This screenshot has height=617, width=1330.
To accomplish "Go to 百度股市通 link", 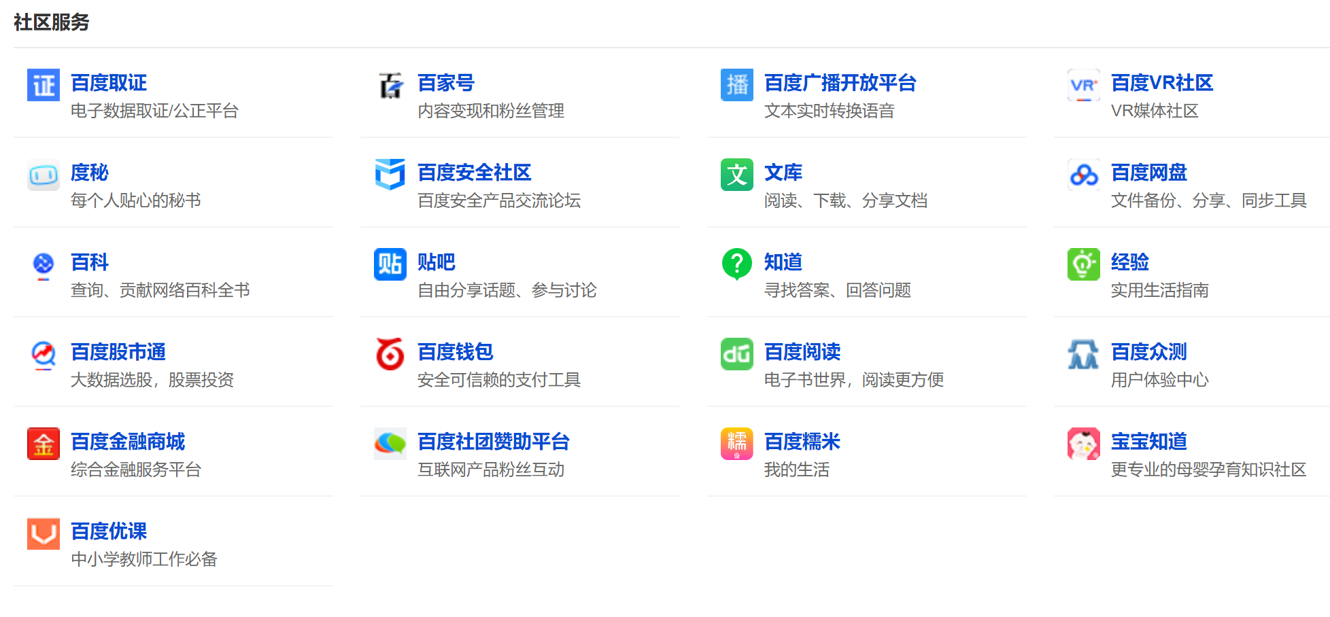I will click(118, 352).
